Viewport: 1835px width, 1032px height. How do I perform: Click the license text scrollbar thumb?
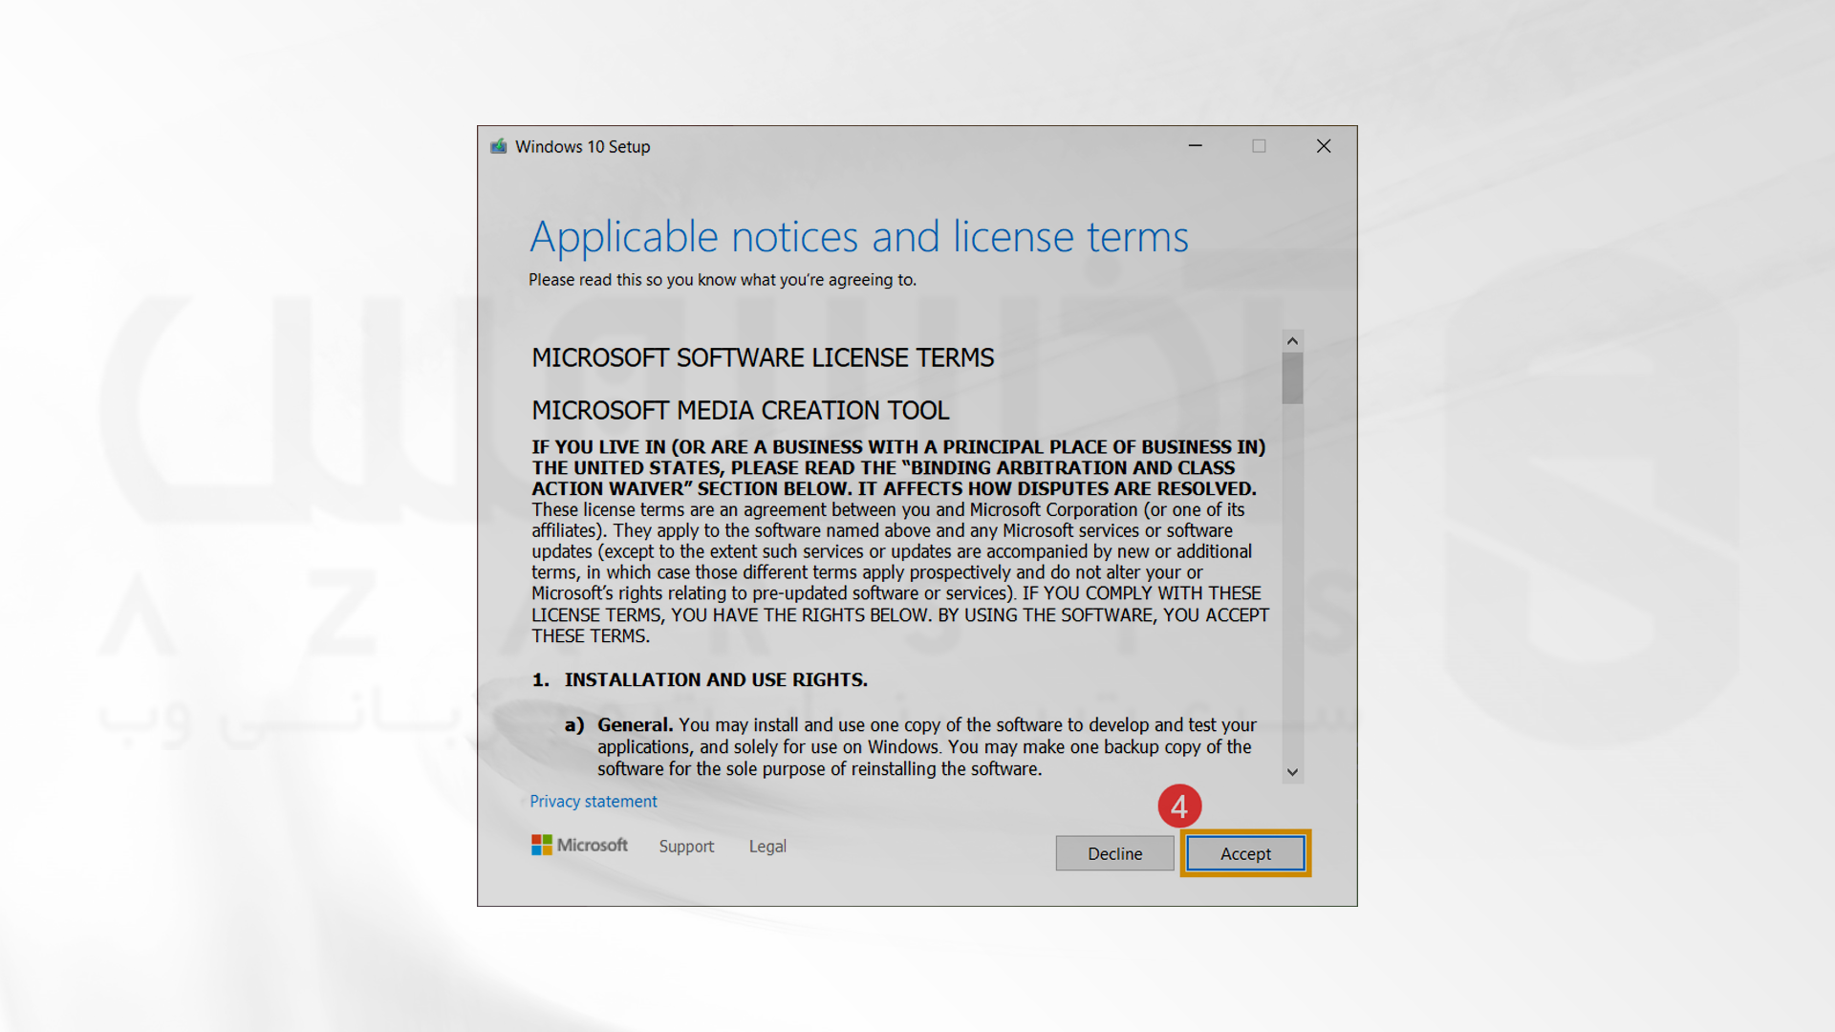pyautogui.click(x=1292, y=378)
